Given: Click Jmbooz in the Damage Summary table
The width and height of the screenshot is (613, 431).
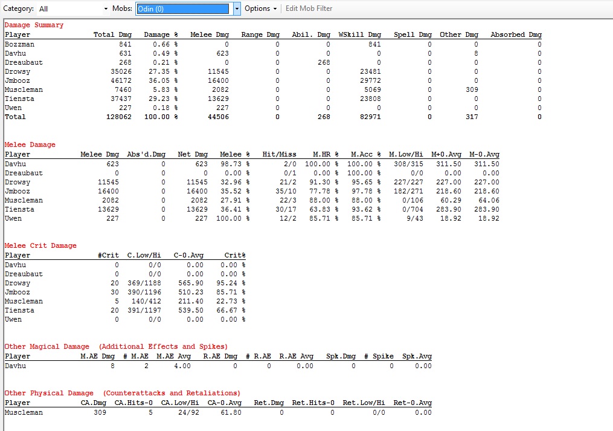Looking at the screenshot, I should pos(17,80).
